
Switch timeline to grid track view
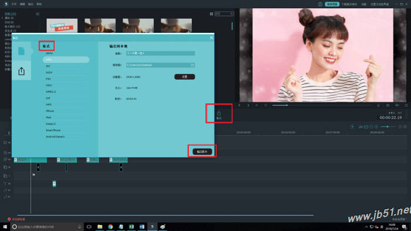(405, 127)
